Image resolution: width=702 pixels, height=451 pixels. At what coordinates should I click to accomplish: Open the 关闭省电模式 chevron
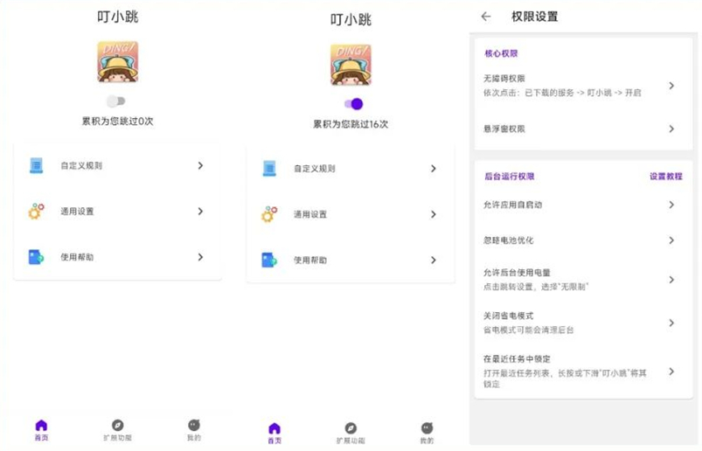click(671, 323)
